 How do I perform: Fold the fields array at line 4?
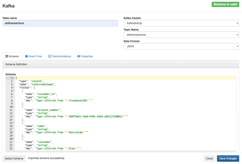[x=14, y=88]
